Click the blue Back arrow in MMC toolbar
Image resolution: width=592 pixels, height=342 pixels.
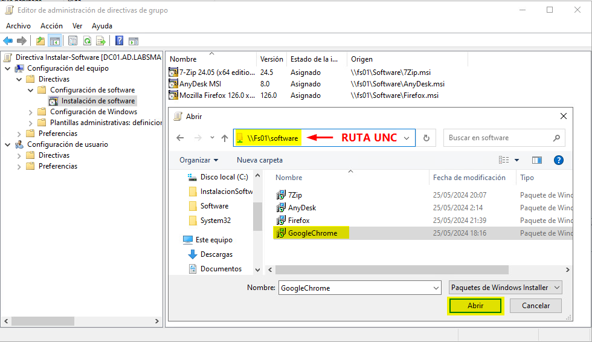[8, 41]
